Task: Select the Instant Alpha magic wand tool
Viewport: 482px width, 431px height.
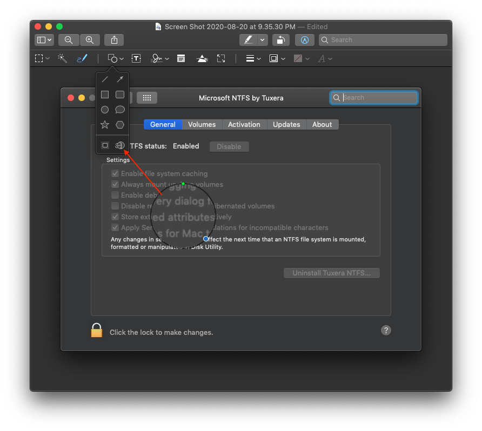Action: tap(62, 58)
